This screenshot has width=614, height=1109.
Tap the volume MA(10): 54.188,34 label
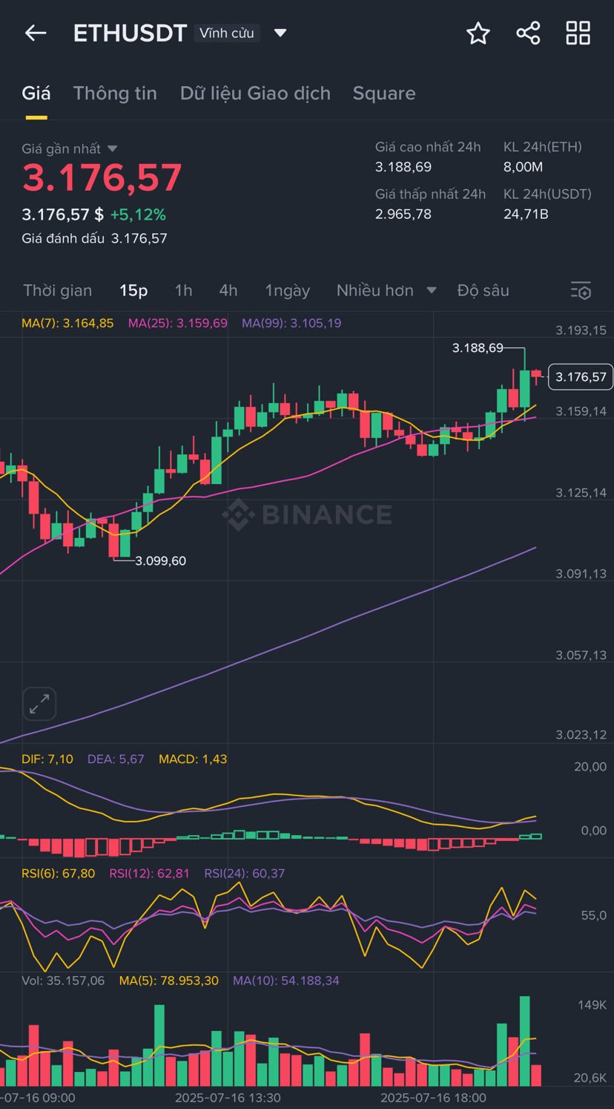(x=286, y=981)
